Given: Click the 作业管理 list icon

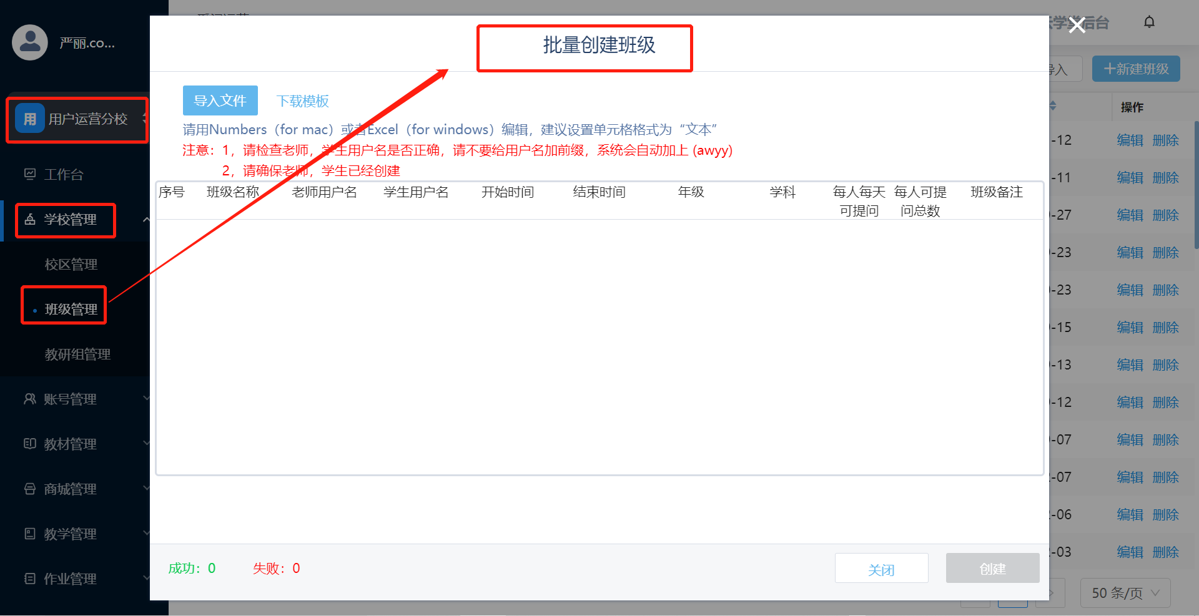Looking at the screenshot, I should [x=30, y=579].
